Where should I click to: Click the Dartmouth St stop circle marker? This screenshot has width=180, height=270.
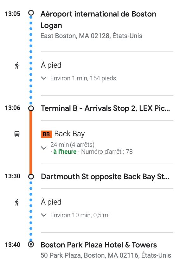31,177
